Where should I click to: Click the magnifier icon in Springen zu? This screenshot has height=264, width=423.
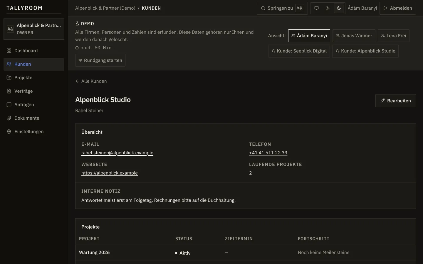coord(263,8)
